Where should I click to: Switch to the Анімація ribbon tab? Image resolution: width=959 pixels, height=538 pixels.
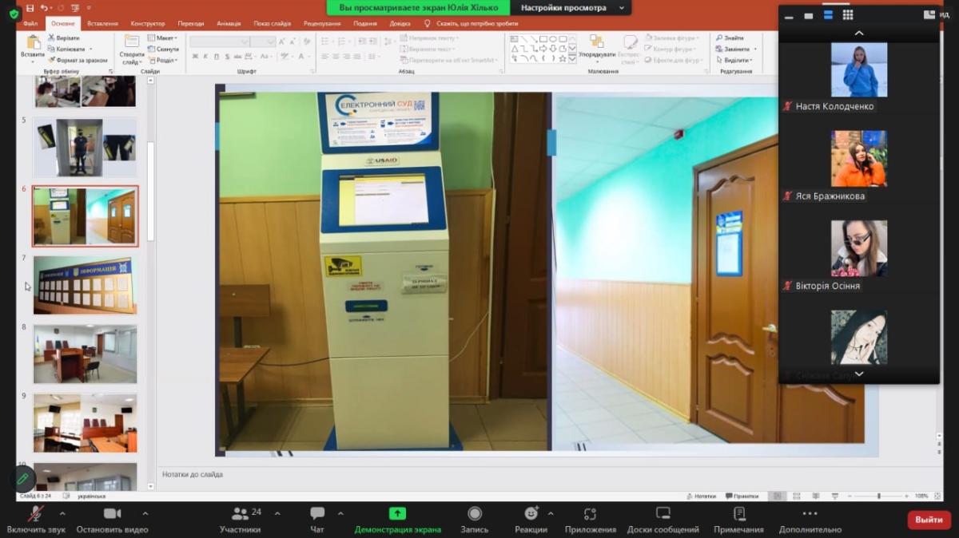click(x=229, y=24)
